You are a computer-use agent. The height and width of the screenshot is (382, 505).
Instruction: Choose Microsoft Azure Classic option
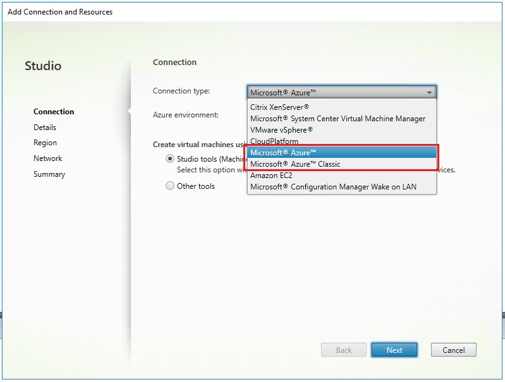(295, 164)
